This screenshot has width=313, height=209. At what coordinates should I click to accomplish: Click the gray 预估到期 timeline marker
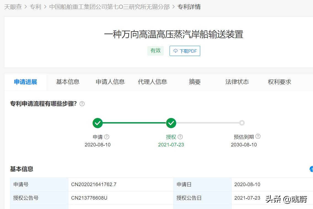coord(242,123)
